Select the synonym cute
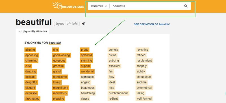Screen dimensions: 226x103 pos(28,66)
